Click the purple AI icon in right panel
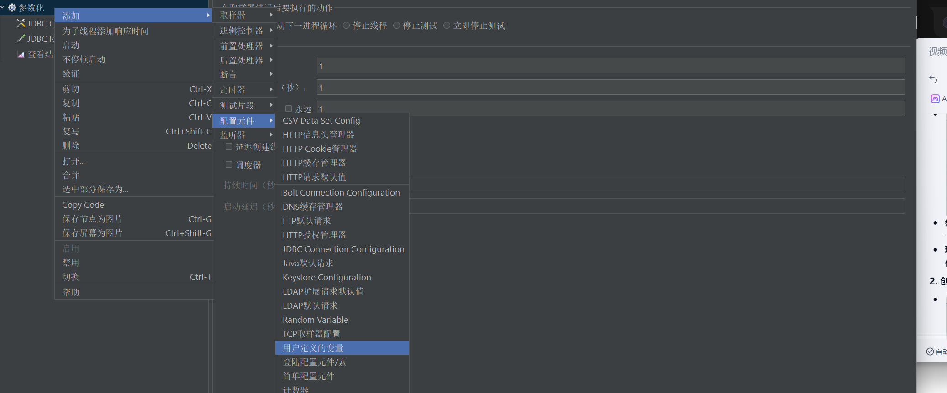Screen dimensions: 947x393 click(x=935, y=98)
